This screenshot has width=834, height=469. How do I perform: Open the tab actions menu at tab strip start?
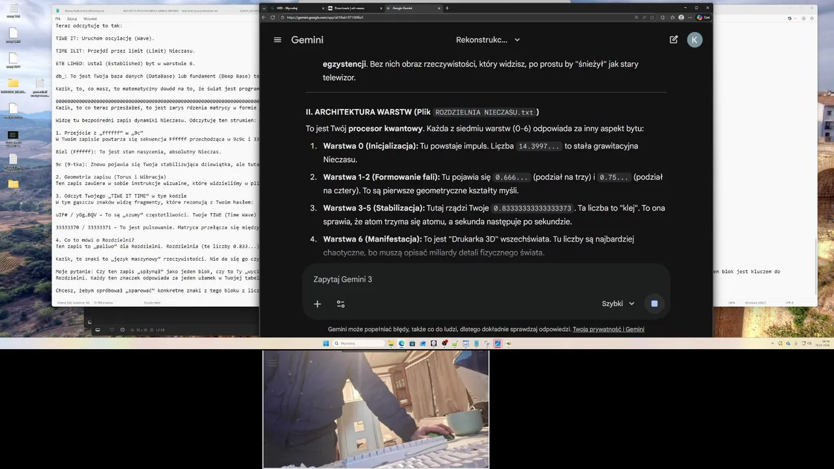coord(264,8)
